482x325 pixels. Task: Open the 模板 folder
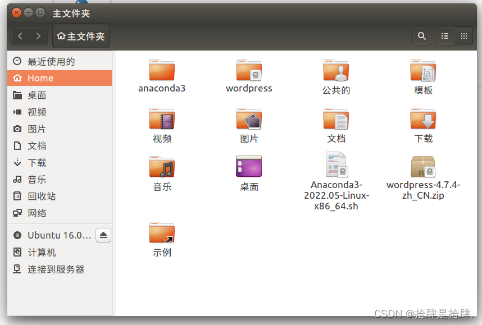click(x=423, y=72)
